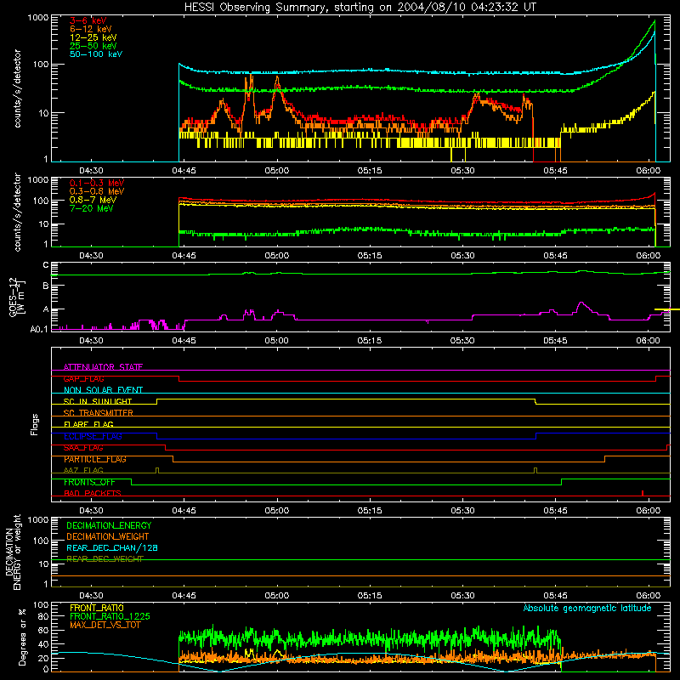Select the 3-6 keV legend label
Image resolution: width=680 pixels, height=680 pixels.
pos(88,20)
